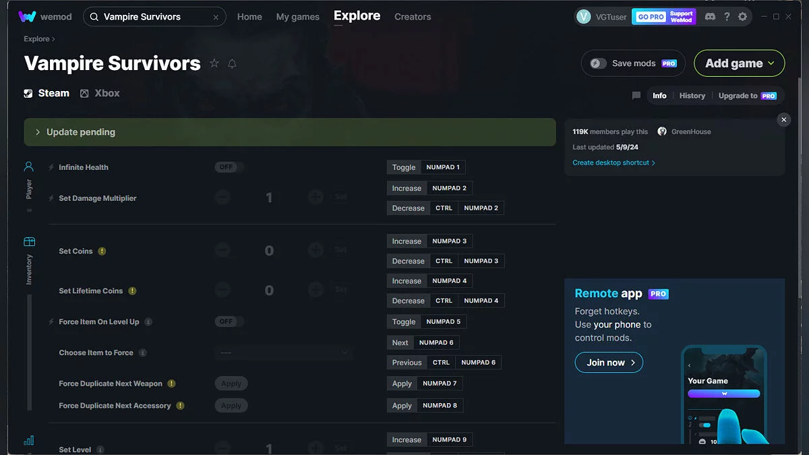Viewport: 809px width, 455px height.
Task: Open the comments chat icon beside Info
Action: point(636,96)
